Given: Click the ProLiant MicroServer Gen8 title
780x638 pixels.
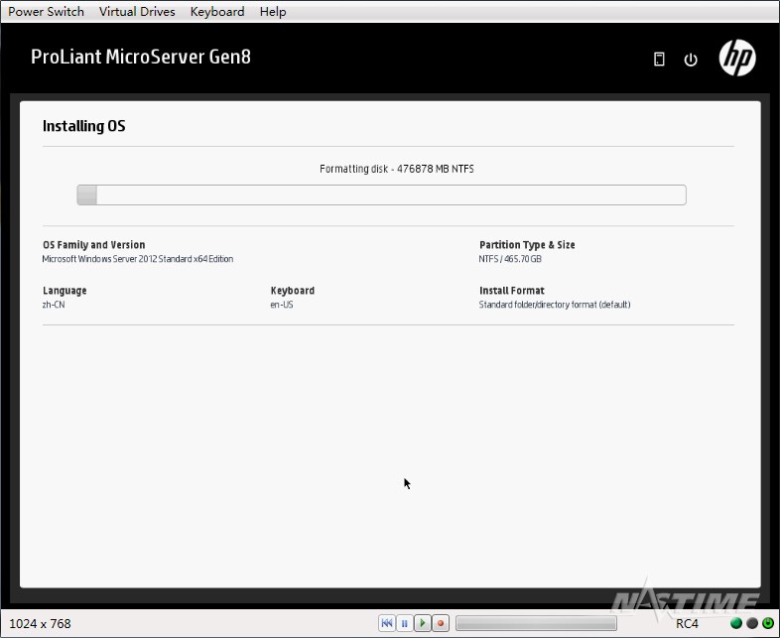Looking at the screenshot, I should 141,57.
